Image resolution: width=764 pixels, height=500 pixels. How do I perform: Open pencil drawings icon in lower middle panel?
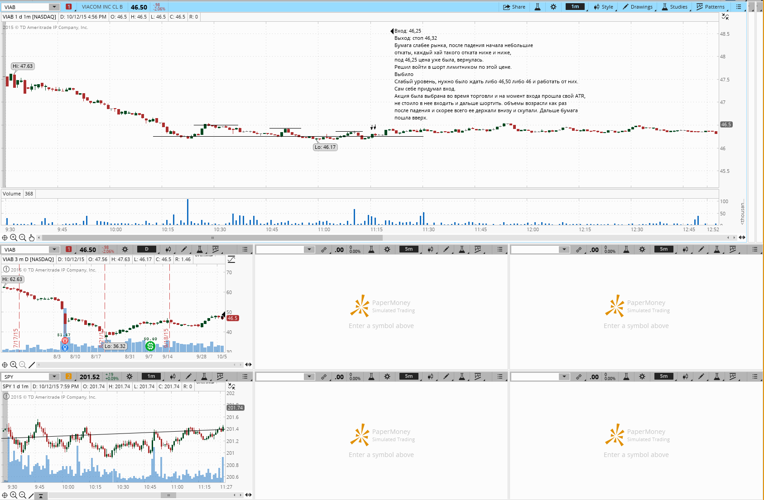click(446, 376)
